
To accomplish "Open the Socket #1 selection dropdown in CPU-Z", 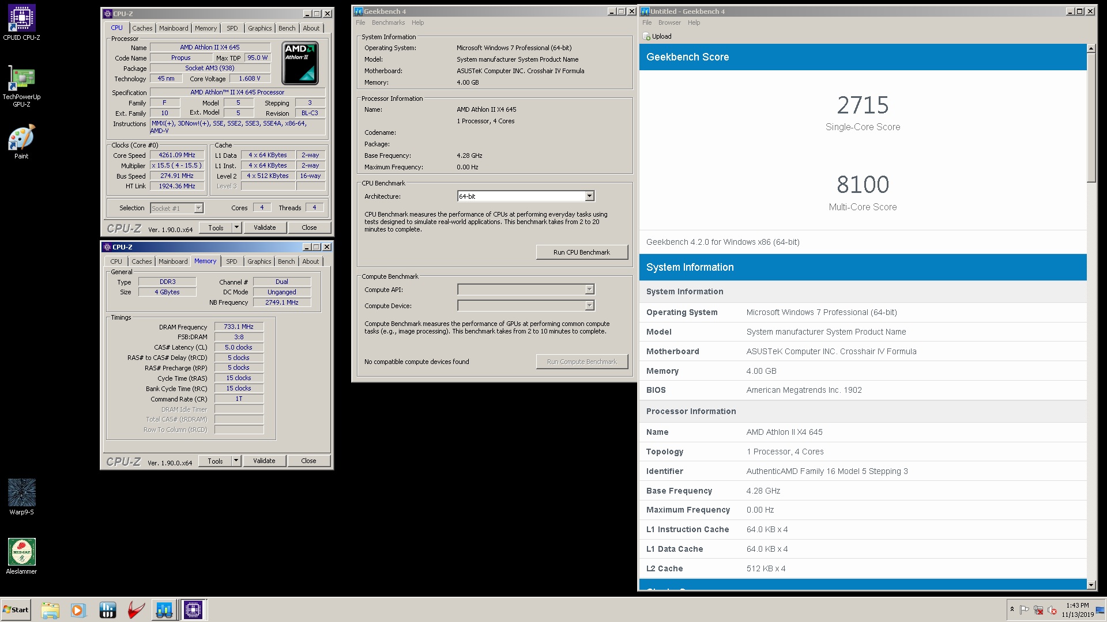I will (x=176, y=208).
